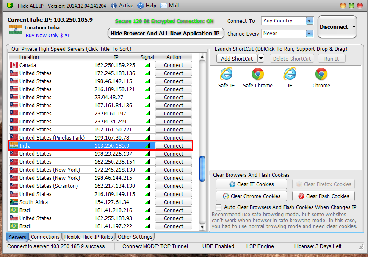Screen dimensions: 368x257
Task: Expand the Disconnect button arrow
Action: (354, 27)
